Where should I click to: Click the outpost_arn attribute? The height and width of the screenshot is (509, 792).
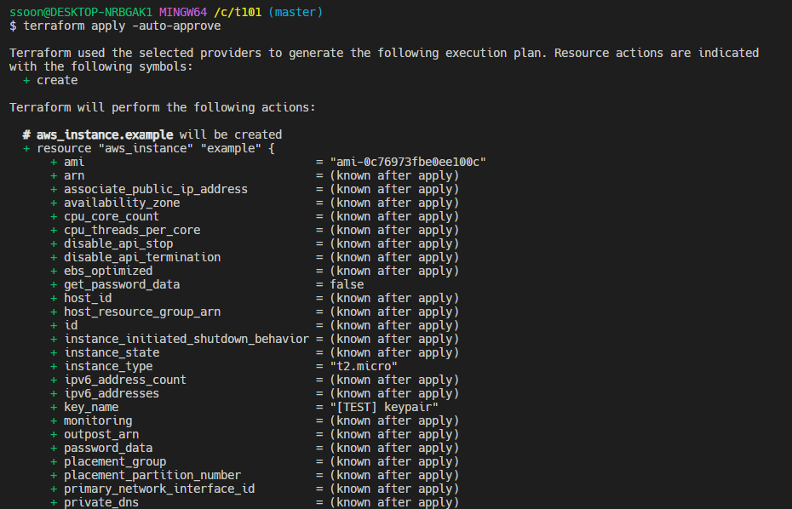[101, 435]
